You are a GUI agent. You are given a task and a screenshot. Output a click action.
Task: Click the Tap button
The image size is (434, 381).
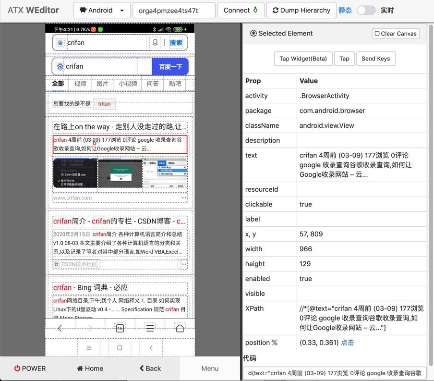344,59
